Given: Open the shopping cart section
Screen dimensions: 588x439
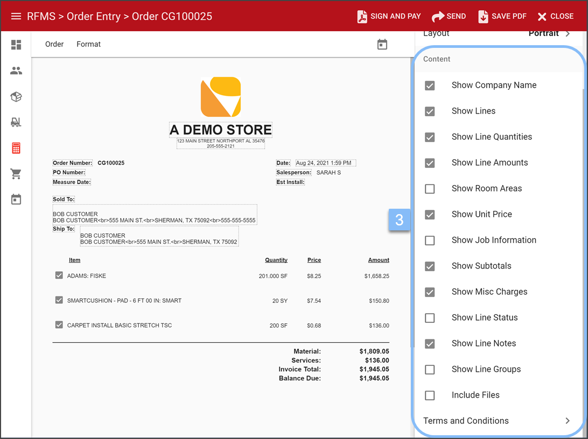Looking at the screenshot, I should [x=16, y=173].
